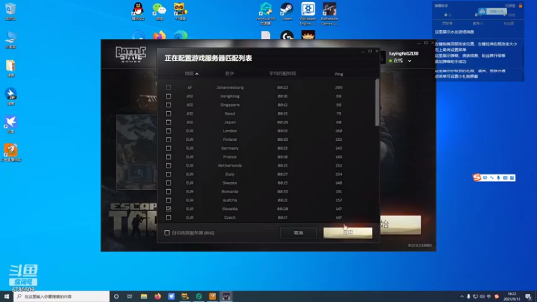The image size is (537, 302).
Task: Enable the Singapore server checkbox
Action: tap(168, 105)
